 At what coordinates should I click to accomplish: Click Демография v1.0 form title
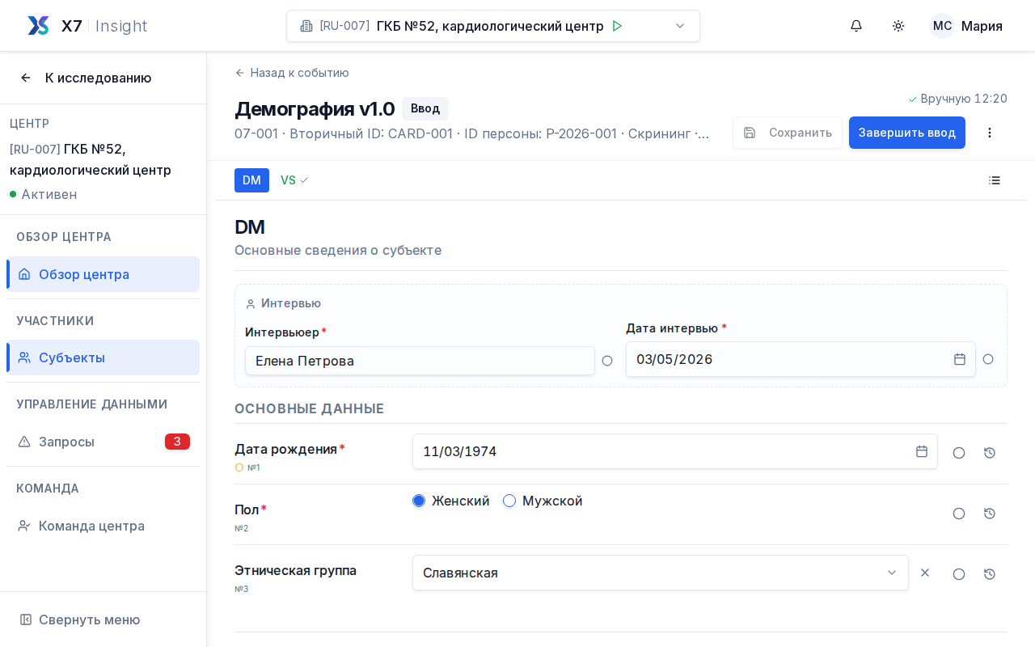coord(315,108)
